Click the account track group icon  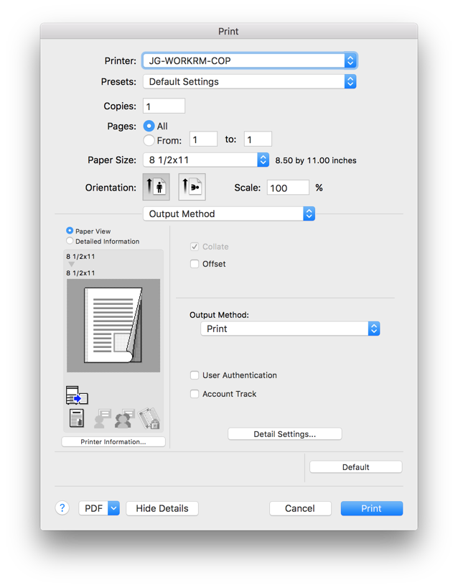[x=125, y=418]
